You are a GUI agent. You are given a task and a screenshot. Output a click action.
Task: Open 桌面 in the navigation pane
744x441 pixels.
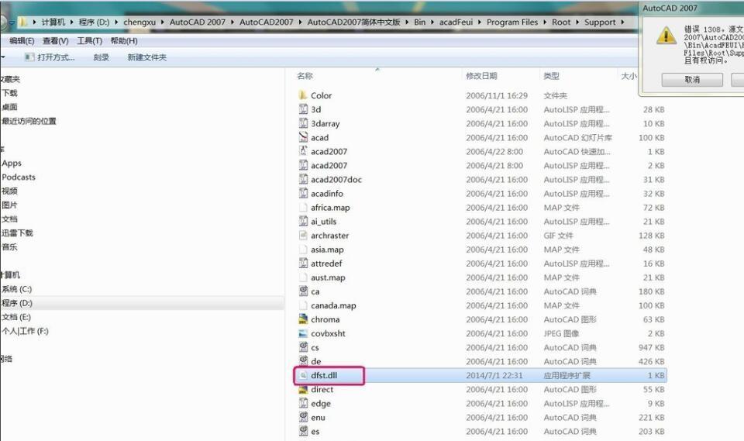pyautogui.click(x=9, y=107)
